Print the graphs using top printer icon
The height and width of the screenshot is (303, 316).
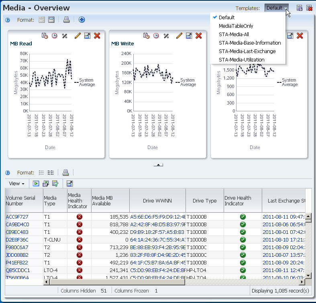67,20
